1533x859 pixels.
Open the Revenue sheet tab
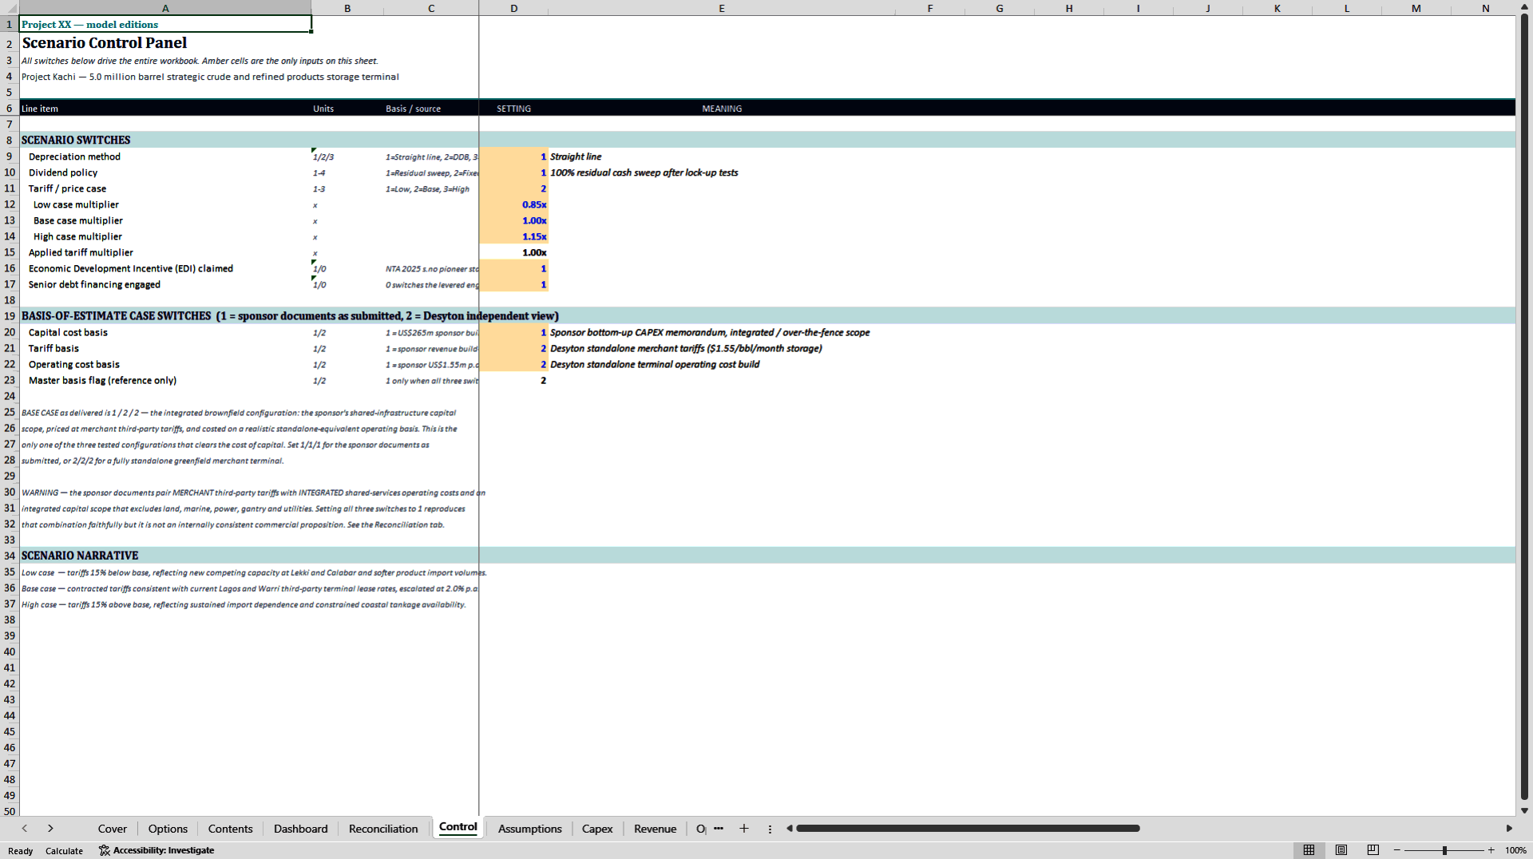(656, 829)
